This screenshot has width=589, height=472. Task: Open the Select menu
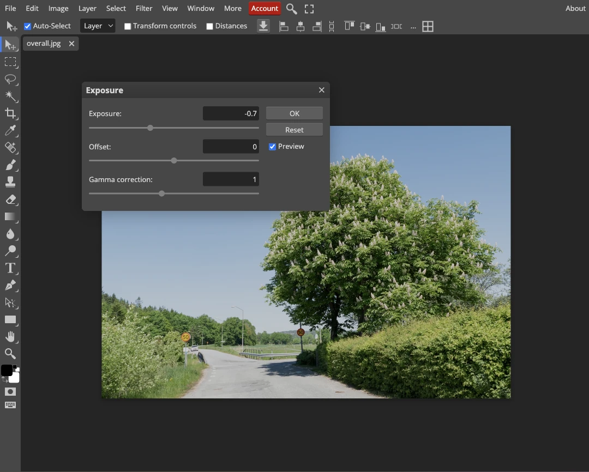click(116, 8)
